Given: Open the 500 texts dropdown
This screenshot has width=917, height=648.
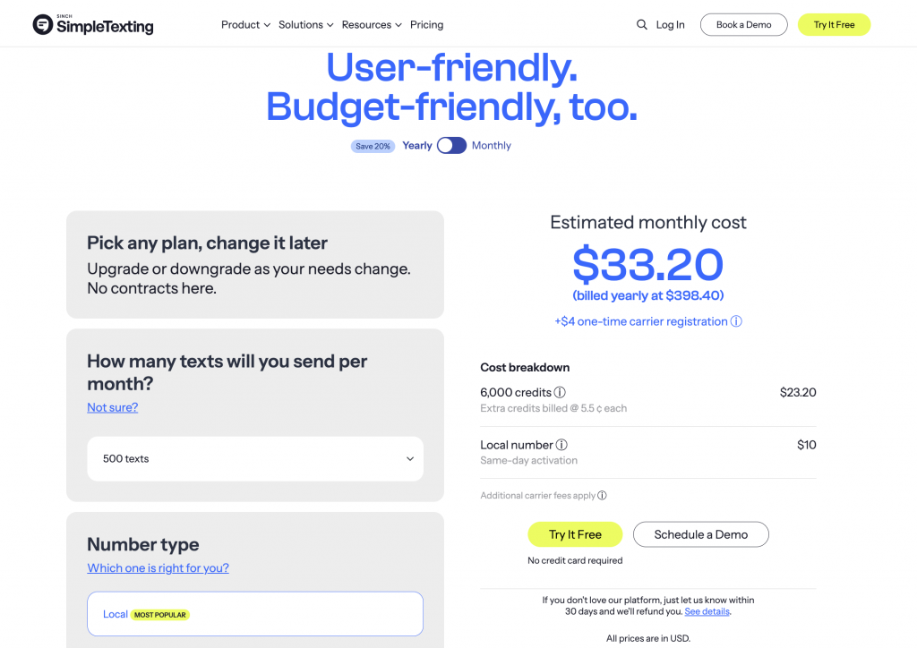Looking at the screenshot, I should click(255, 459).
